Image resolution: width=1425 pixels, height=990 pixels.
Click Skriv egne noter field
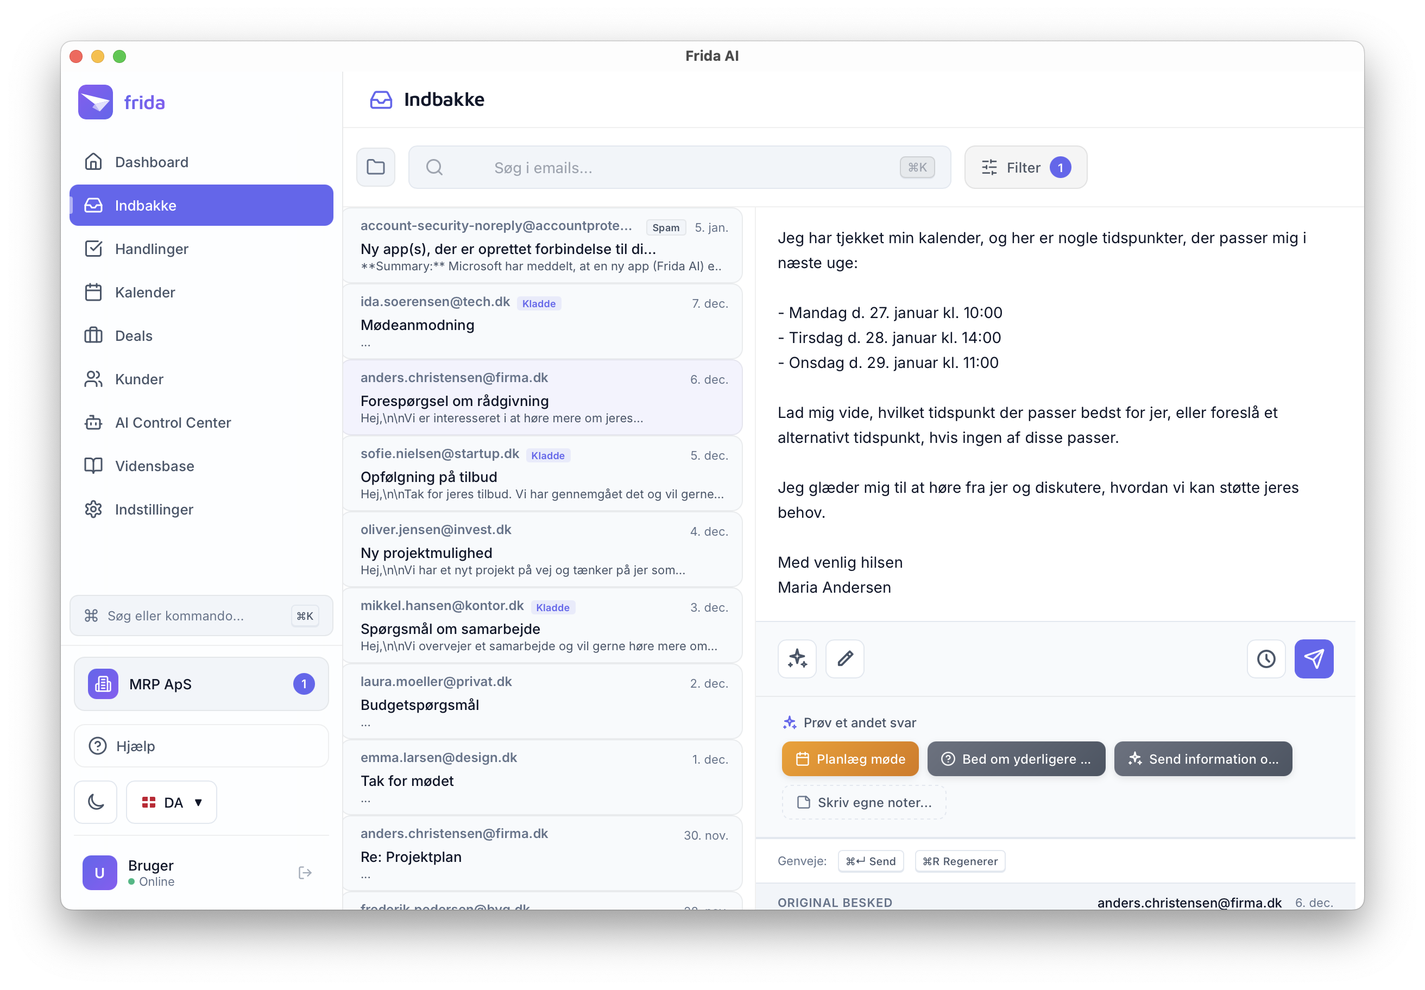(864, 802)
